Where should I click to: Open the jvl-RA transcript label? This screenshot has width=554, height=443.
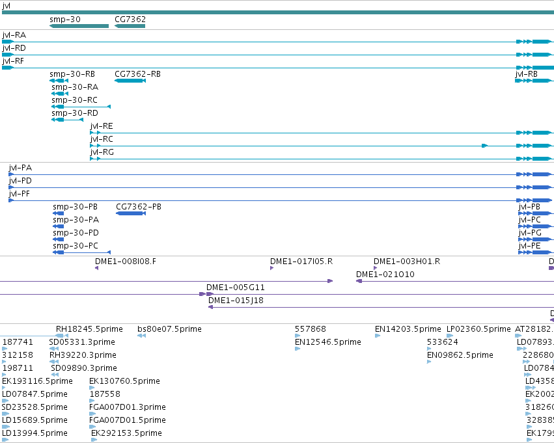14,35
